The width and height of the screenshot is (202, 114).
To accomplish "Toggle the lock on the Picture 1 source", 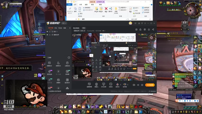I will coord(50,31).
